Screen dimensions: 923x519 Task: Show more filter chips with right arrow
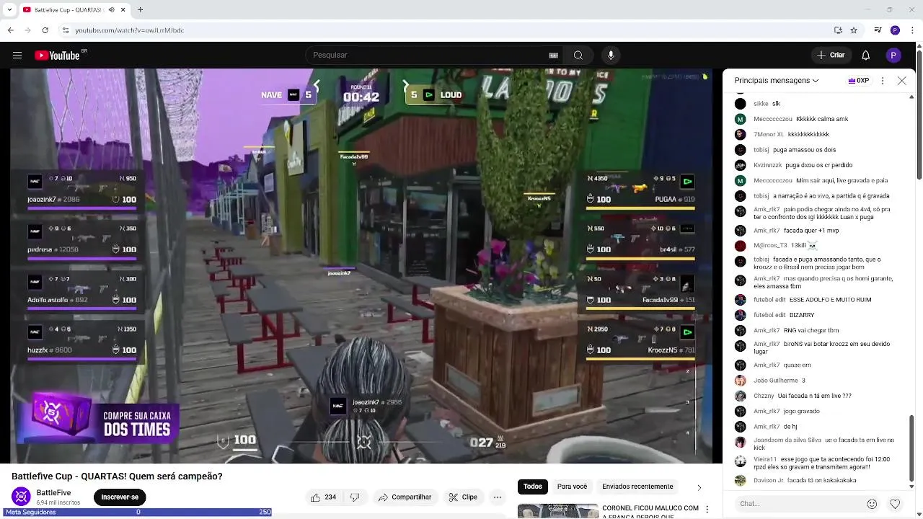699,487
